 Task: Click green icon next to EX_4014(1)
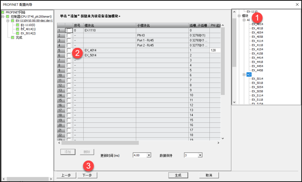pyautogui.click(x=18, y=29)
